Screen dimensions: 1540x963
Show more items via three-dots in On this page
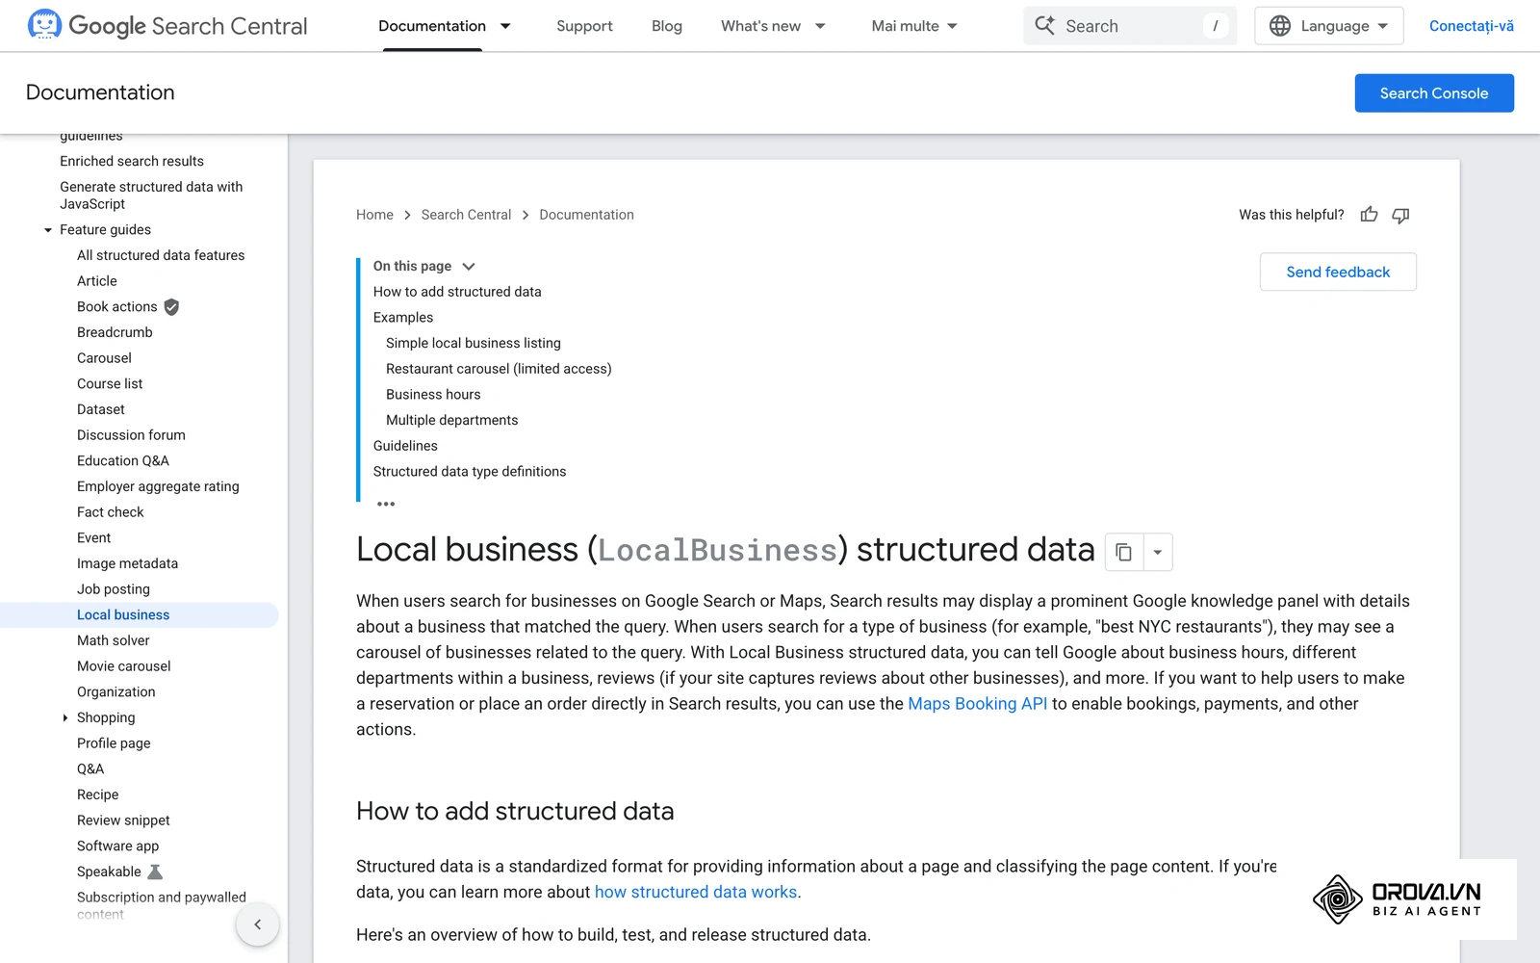coord(386,504)
